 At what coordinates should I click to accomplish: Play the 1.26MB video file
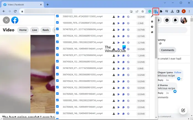(x=119, y=55)
